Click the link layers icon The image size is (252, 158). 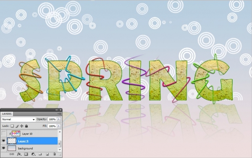(x=12, y=154)
